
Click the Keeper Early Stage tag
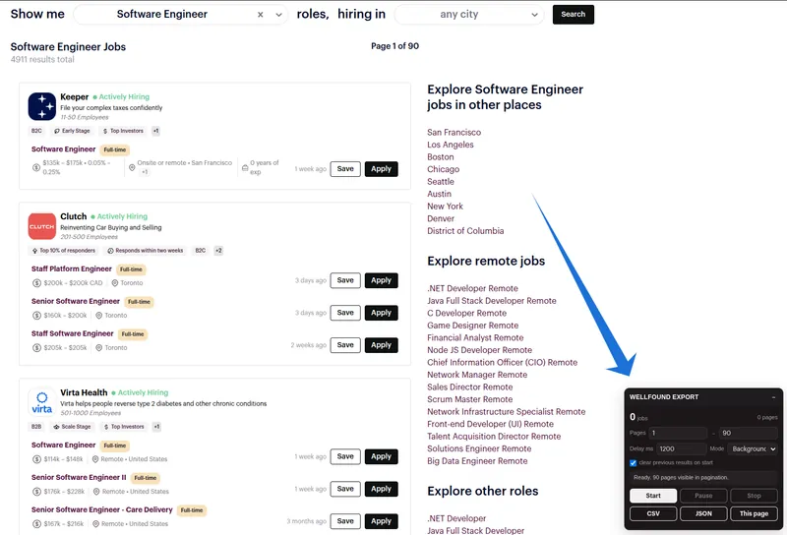click(x=72, y=131)
